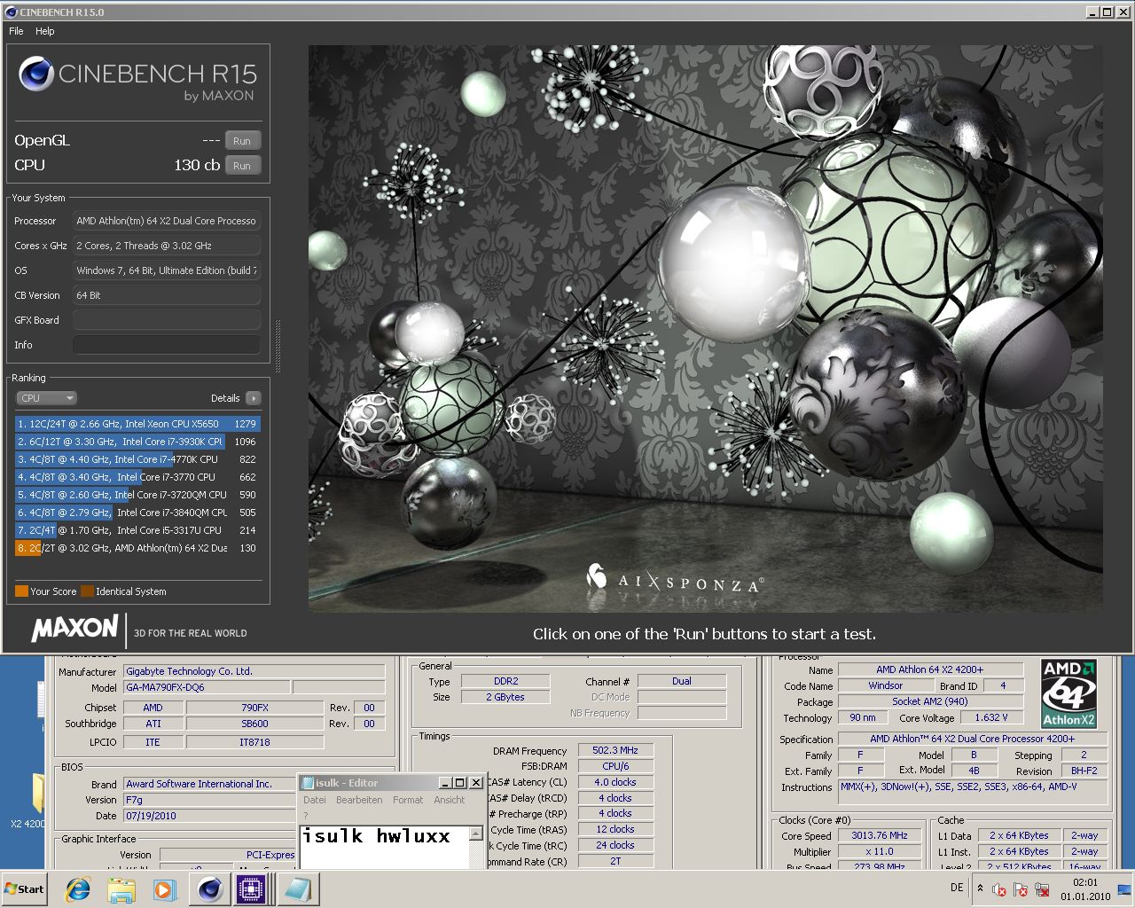Click the Show Desktop icon at taskbar end
Viewport: 1135px width, 908px height.
pyautogui.click(x=1125, y=889)
